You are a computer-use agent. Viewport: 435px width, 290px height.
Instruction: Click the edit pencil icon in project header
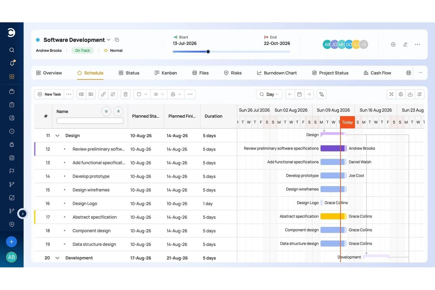[405, 44]
